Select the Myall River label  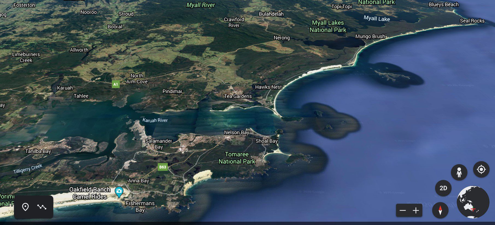pos(201,5)
